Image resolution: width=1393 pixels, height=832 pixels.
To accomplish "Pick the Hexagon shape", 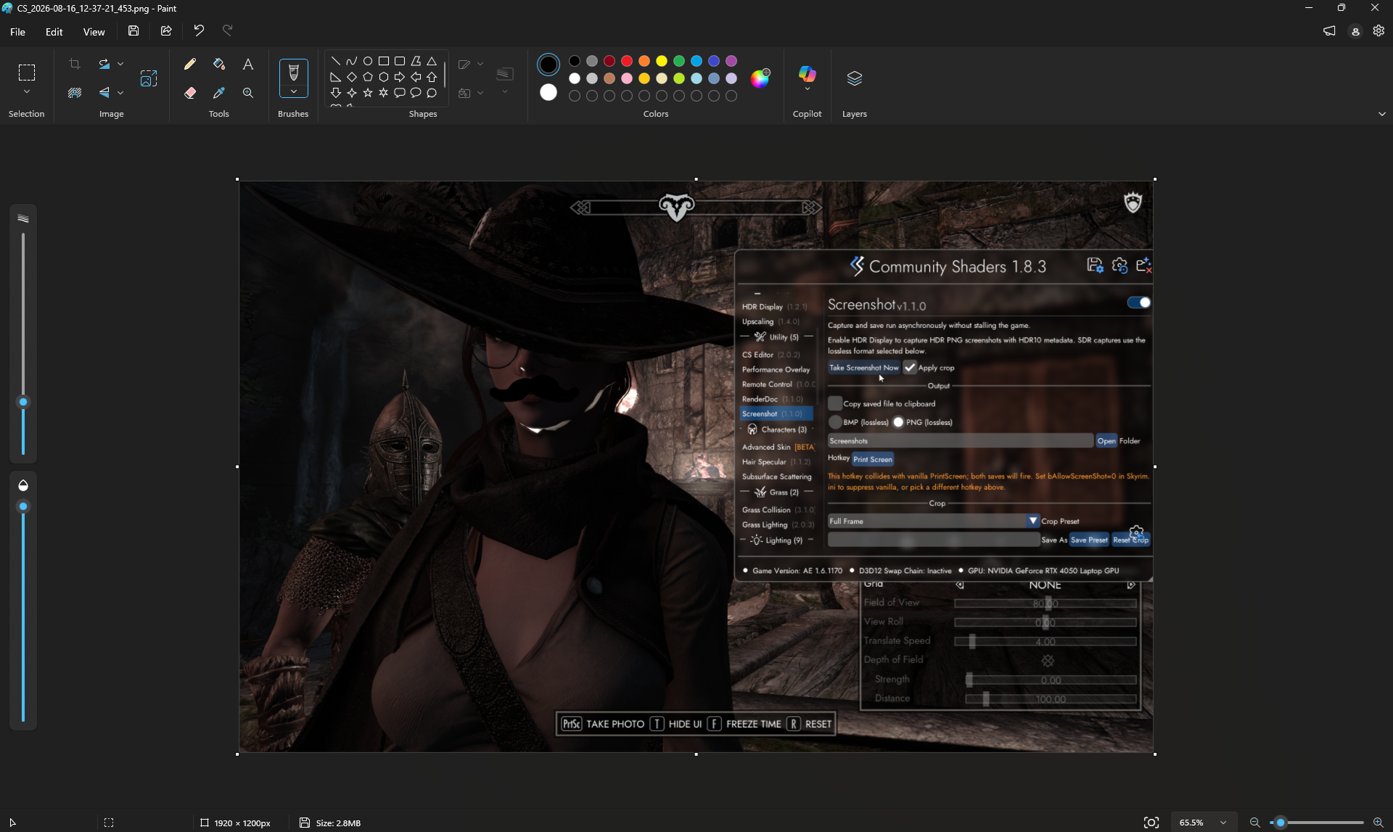I will coord(384,77).
